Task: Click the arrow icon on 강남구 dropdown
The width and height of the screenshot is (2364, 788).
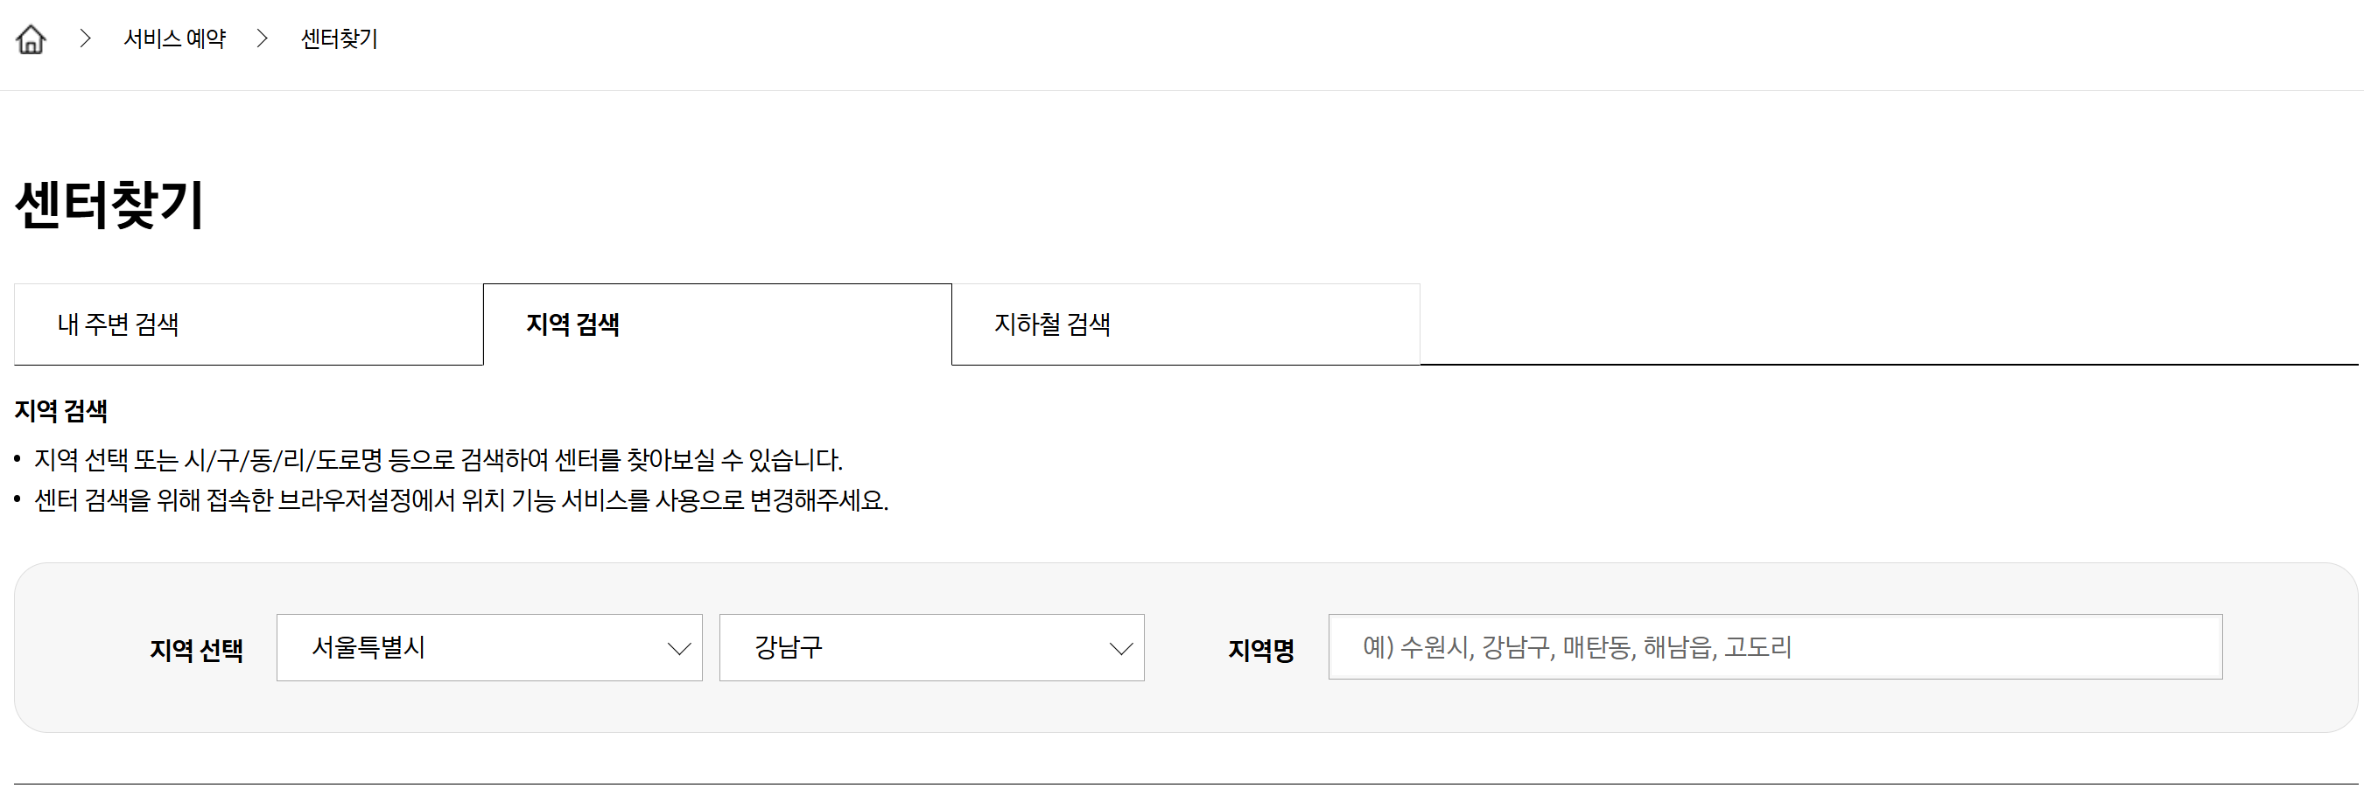Action: pos(1120,649)
